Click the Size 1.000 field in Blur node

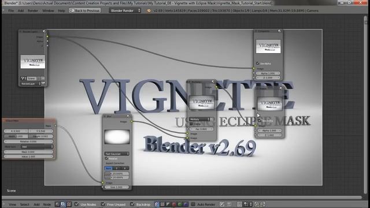pyautogui.click(x=117, y=187)
